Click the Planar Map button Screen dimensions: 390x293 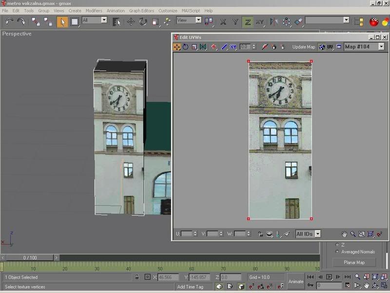click(x=354, y=262)
